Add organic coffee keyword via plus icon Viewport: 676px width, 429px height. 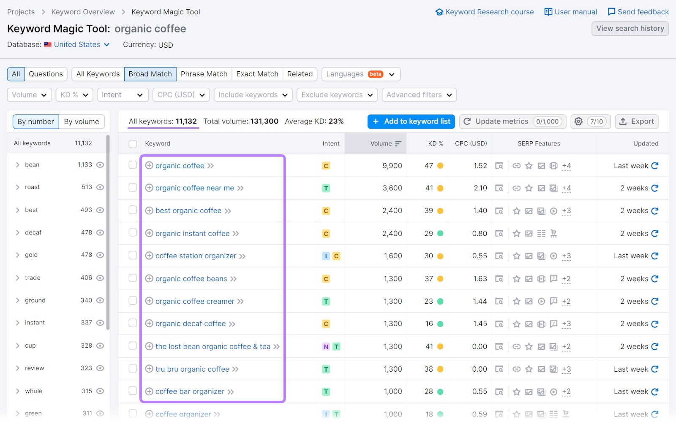(x=149, y=165)
